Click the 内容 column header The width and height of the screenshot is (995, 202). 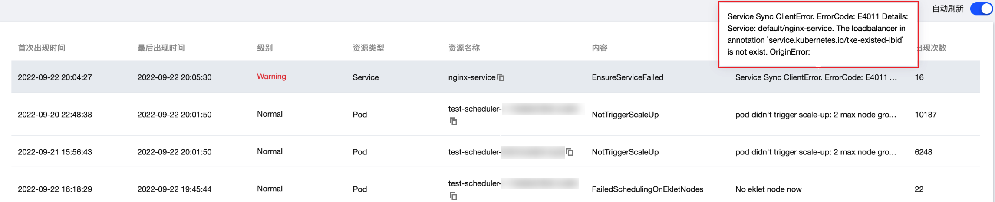(x=600, y=48)
